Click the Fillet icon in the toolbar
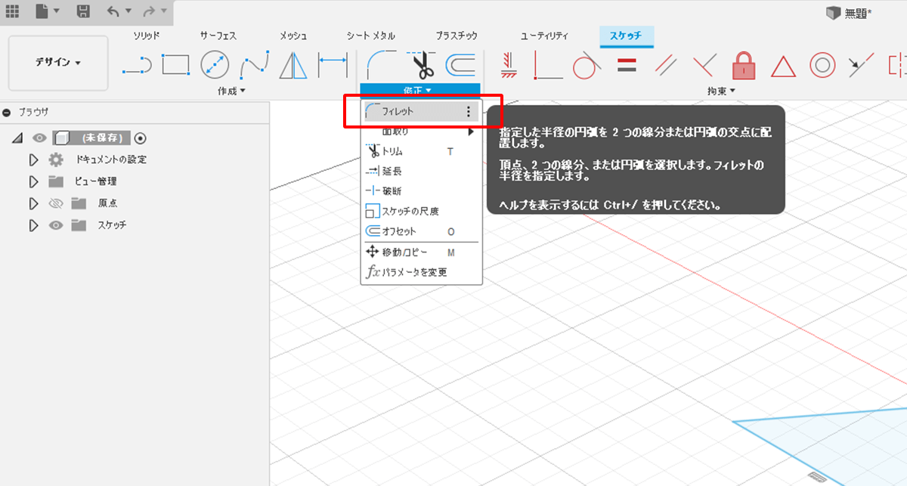 tap(381, 63)
